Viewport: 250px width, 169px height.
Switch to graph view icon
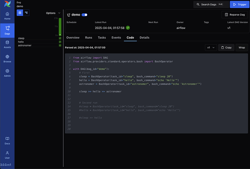(26, 13)
